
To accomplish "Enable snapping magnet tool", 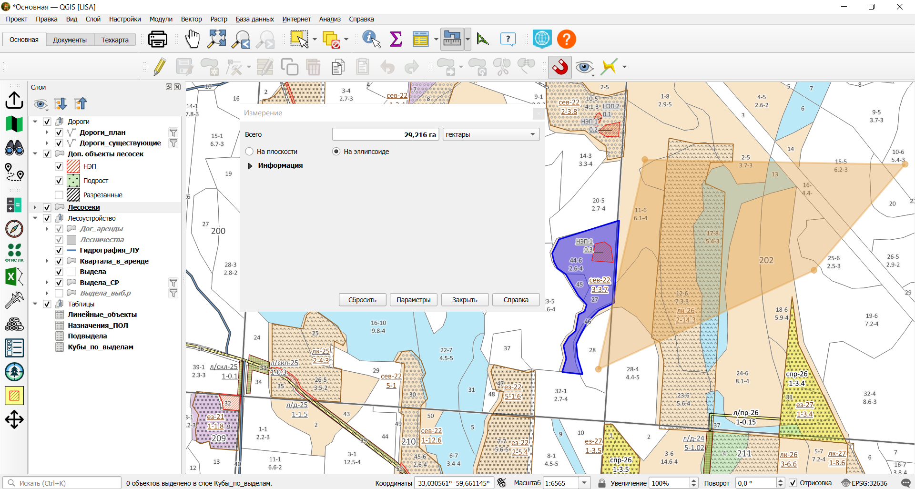I will click(x=560, y=67).
